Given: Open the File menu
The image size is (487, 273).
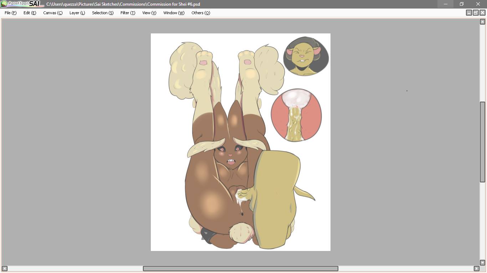Looking at the screenshot, I should [10, 13].
